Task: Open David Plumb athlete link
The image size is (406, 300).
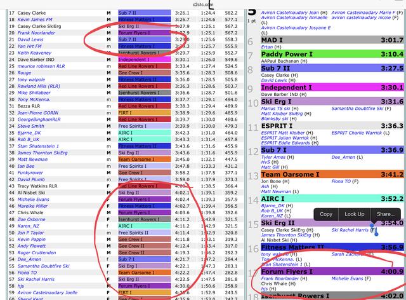Action: 31,180
